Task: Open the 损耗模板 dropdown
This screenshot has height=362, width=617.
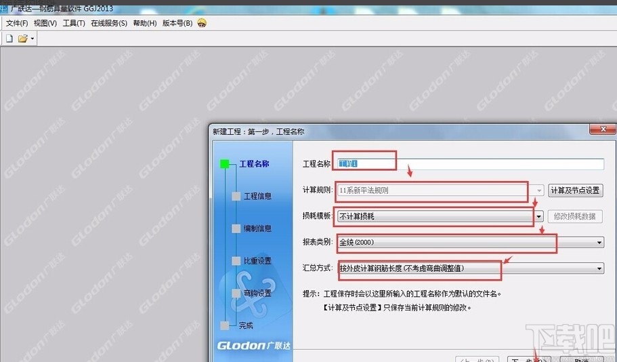Action: coord(440,216)
